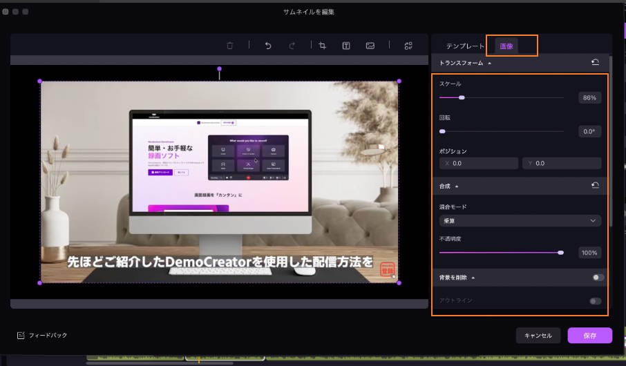
Task: Collapse the 背景を削除 section
Action: point(473,278)
